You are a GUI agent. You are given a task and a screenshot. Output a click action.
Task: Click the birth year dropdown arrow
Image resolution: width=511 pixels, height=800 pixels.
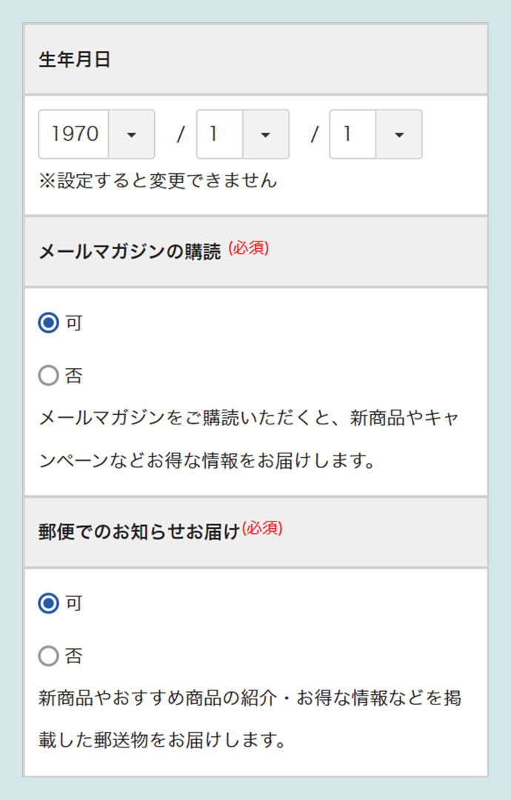click(132, 135)
